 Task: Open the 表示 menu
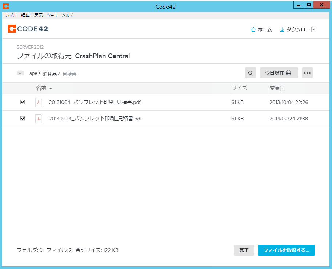(39, 16)
